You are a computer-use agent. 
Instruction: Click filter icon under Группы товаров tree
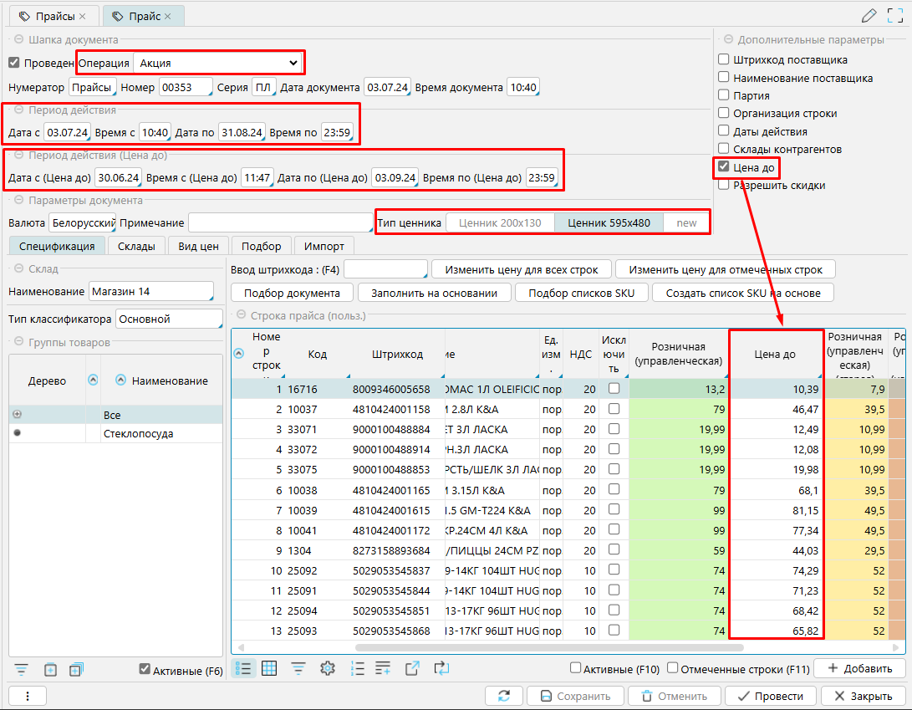pyautogui.click(x=22, y=669)
